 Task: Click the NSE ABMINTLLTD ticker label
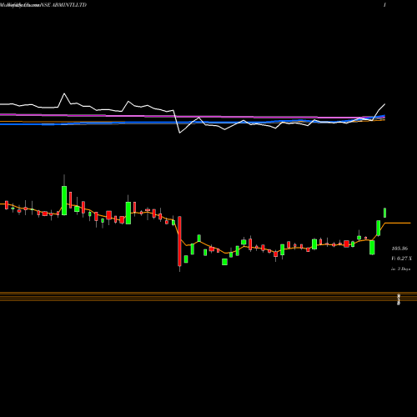pyautogui.click(x=63, y=5)
